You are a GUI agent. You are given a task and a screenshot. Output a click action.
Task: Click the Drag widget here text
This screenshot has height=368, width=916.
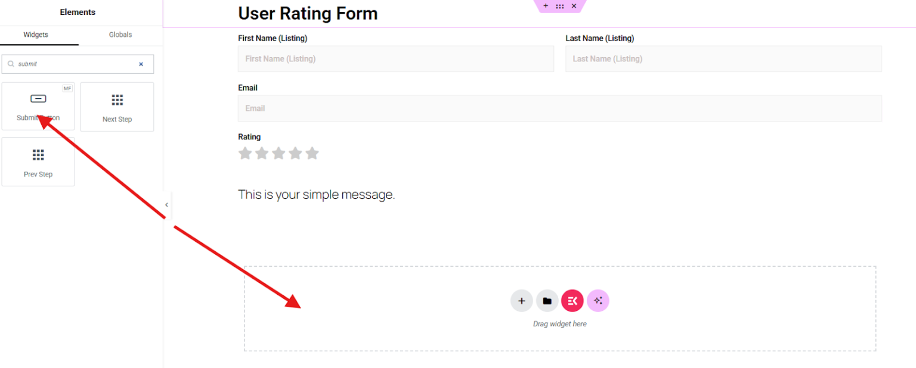pyautogui.click(x=560, y=324)
